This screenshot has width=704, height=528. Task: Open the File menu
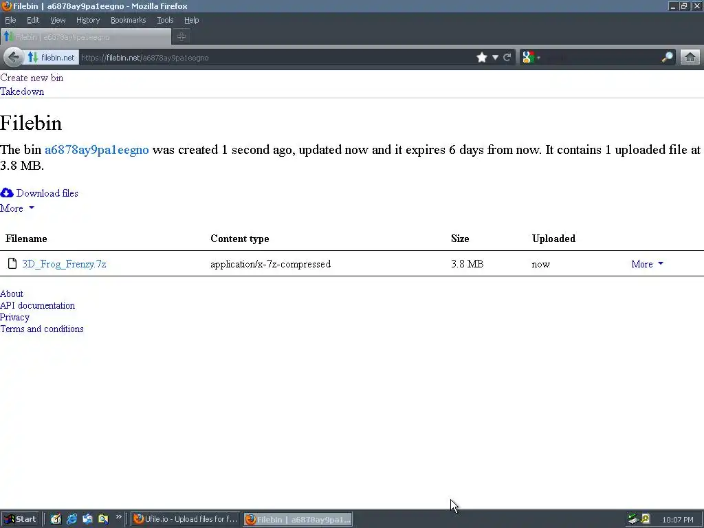pos(10,20)
